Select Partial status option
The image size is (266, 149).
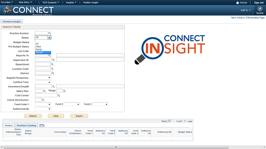[x=43, y=49]
